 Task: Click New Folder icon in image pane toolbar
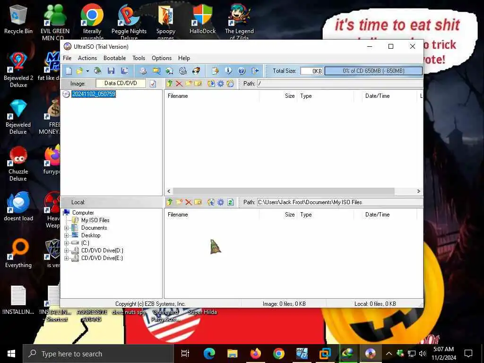point(188,84)
